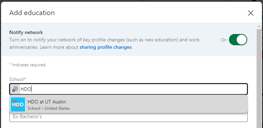The width and height of the screenshot is (263, 128).
Task: Close the Add education dialog
Action: [251, 13]
